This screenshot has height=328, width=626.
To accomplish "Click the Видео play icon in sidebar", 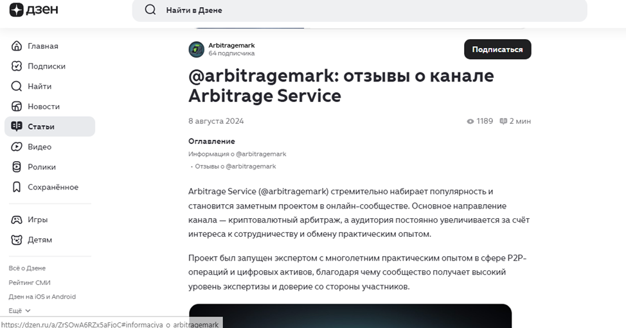I will pyautogui.click(x=16, y=146).
